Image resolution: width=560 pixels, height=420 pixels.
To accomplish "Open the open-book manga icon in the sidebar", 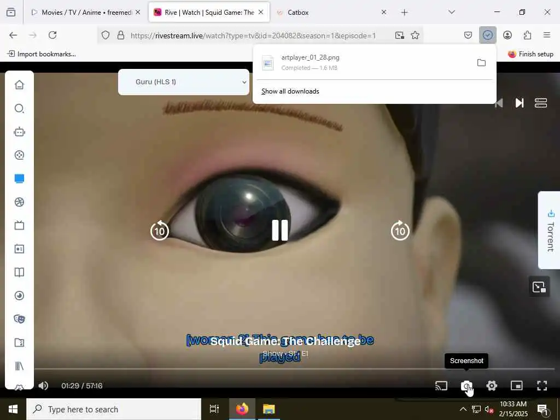I will tap(19, 272).
